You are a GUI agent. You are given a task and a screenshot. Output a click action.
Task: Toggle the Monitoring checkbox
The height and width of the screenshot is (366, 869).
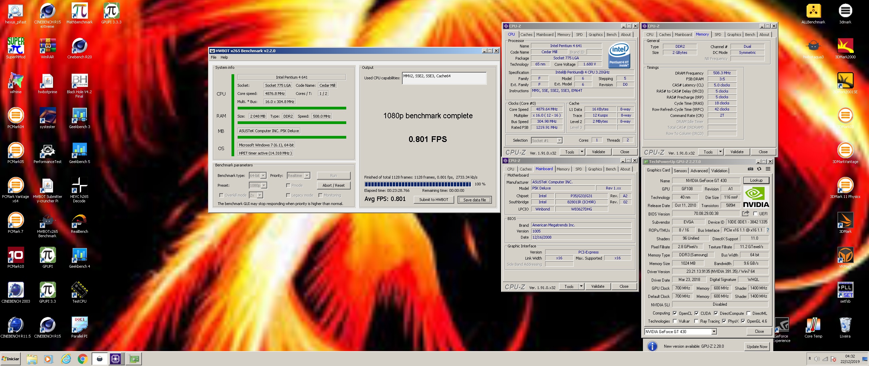click(x=320, y=196)
